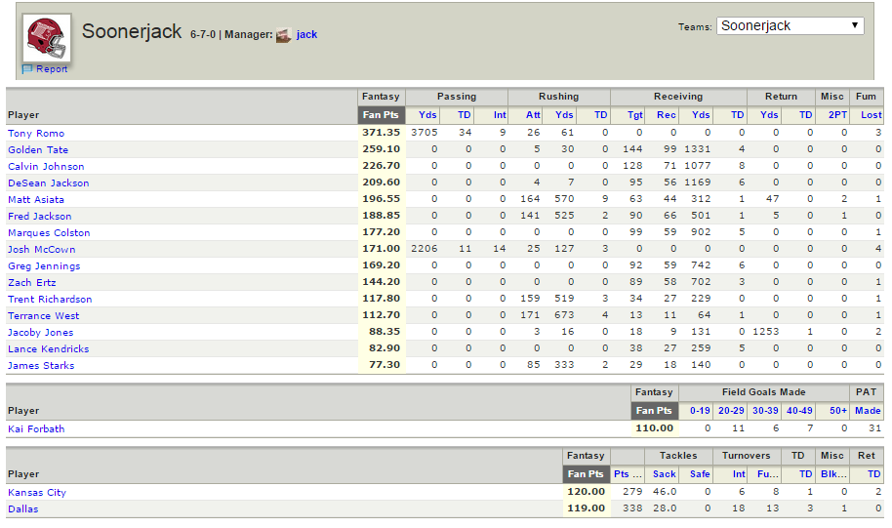Sort by Return Yds column
Screen dimensions: 892x528
769,114
